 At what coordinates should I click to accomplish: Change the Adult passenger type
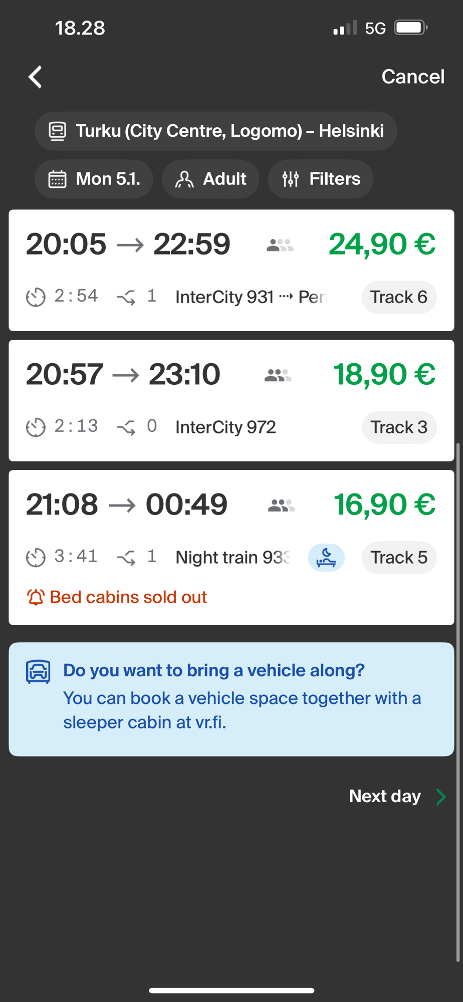coord(210,179)
